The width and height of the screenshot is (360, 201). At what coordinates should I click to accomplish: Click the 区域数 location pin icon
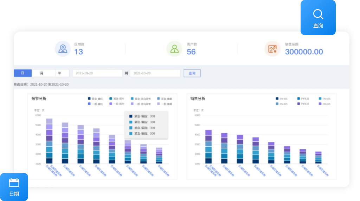(63, 49)
